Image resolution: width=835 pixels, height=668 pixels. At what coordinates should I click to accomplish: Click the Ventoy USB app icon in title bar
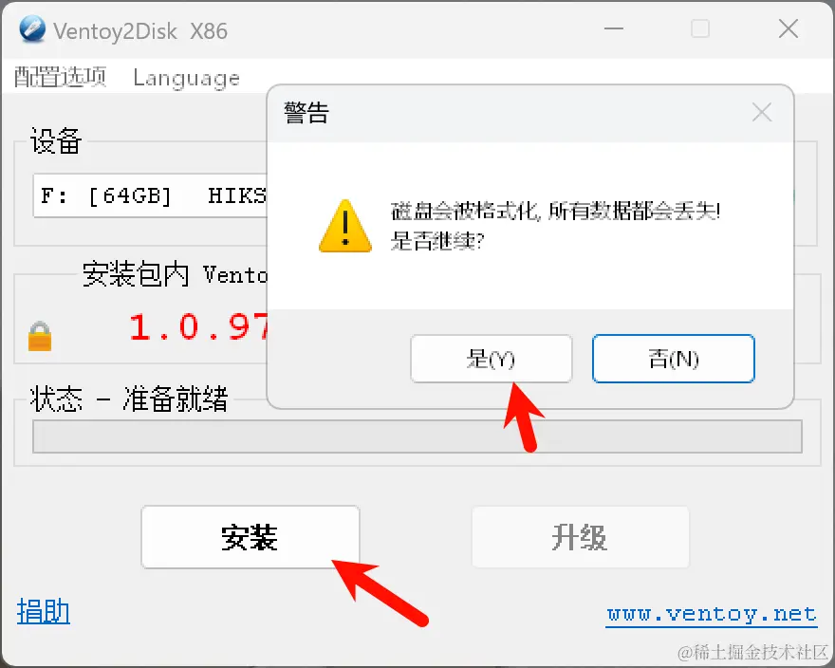[x=32, y=28]
